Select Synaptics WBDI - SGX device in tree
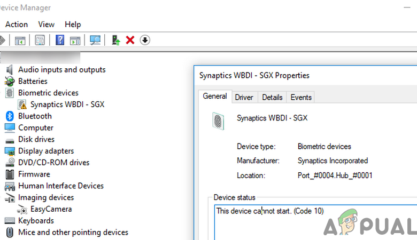417x240 pixels. pos(67,105)
